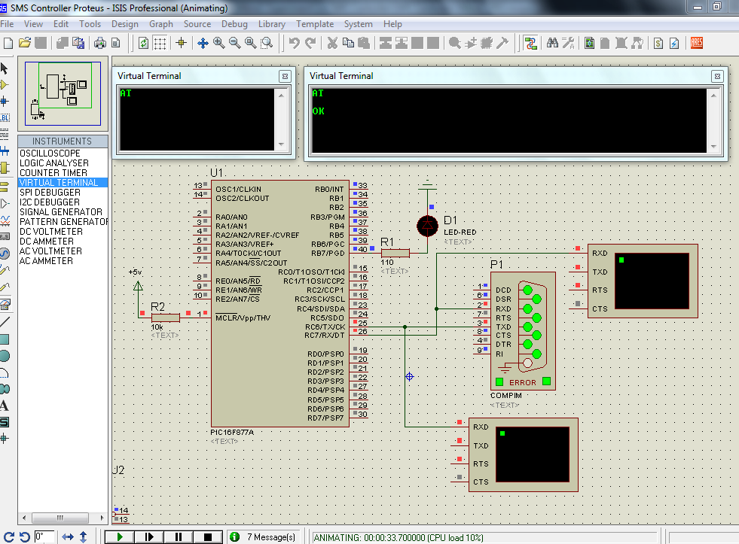Stop the simulation
Screen dimensions: 739x544
pos(208,537)
